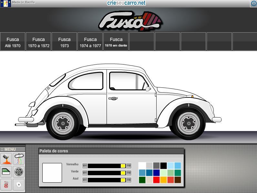Pick the brown color swatch
The height and width of the screenshot is (193, 257).
(178, 180)
